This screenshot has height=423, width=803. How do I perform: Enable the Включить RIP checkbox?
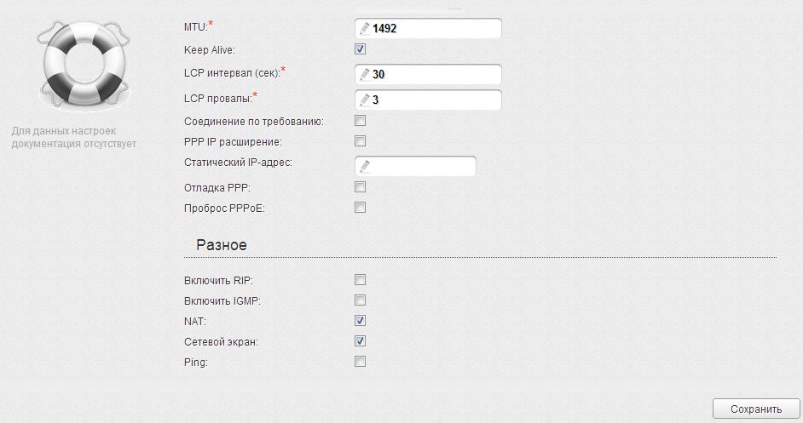tap(360, 280)
